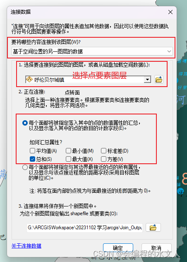Image resolution: width=187 pixels, height=262 pixels.
Task: Click the 取消 button
Action: tap(156, 248)
